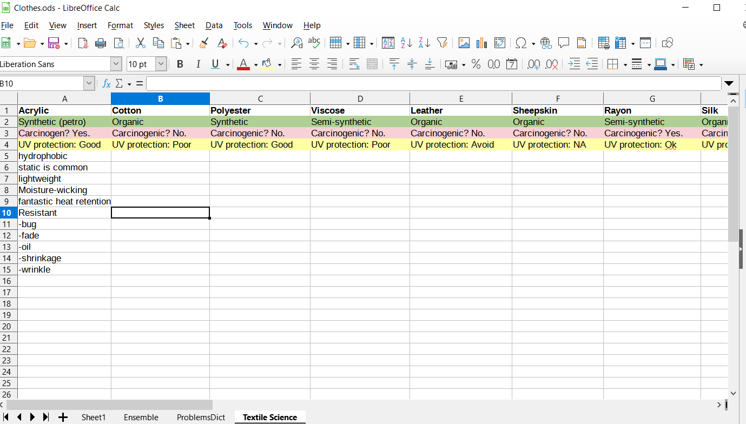Image resolution: width=746 pixels, height=424 pixels.
Task: Insert a special character
Action: coord(521,43)
